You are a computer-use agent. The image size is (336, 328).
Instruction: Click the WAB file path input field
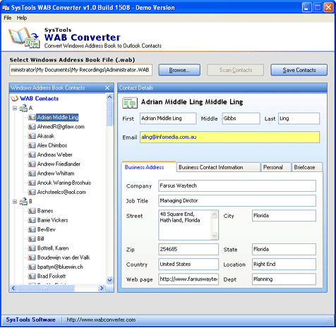tap(81, 70)
